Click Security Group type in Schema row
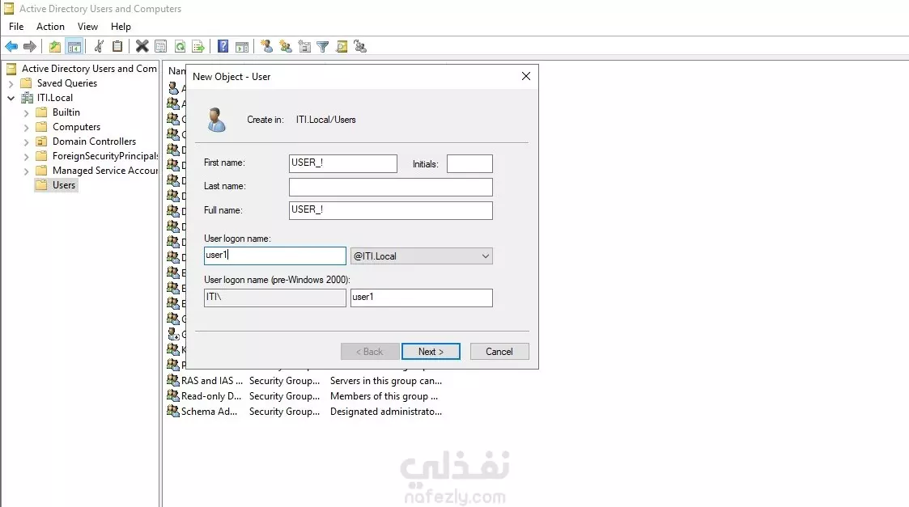Viewport: 909px width, 507px height. [285, 412]
